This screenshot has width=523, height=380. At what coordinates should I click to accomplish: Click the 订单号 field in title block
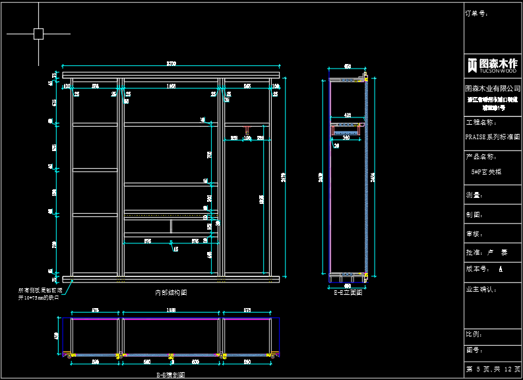(x=476, y=13)
